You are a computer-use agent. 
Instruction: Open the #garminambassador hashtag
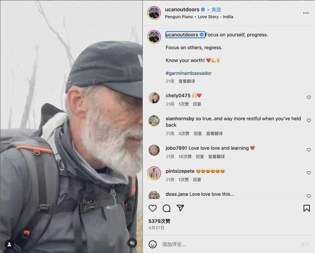coord(189,73)
